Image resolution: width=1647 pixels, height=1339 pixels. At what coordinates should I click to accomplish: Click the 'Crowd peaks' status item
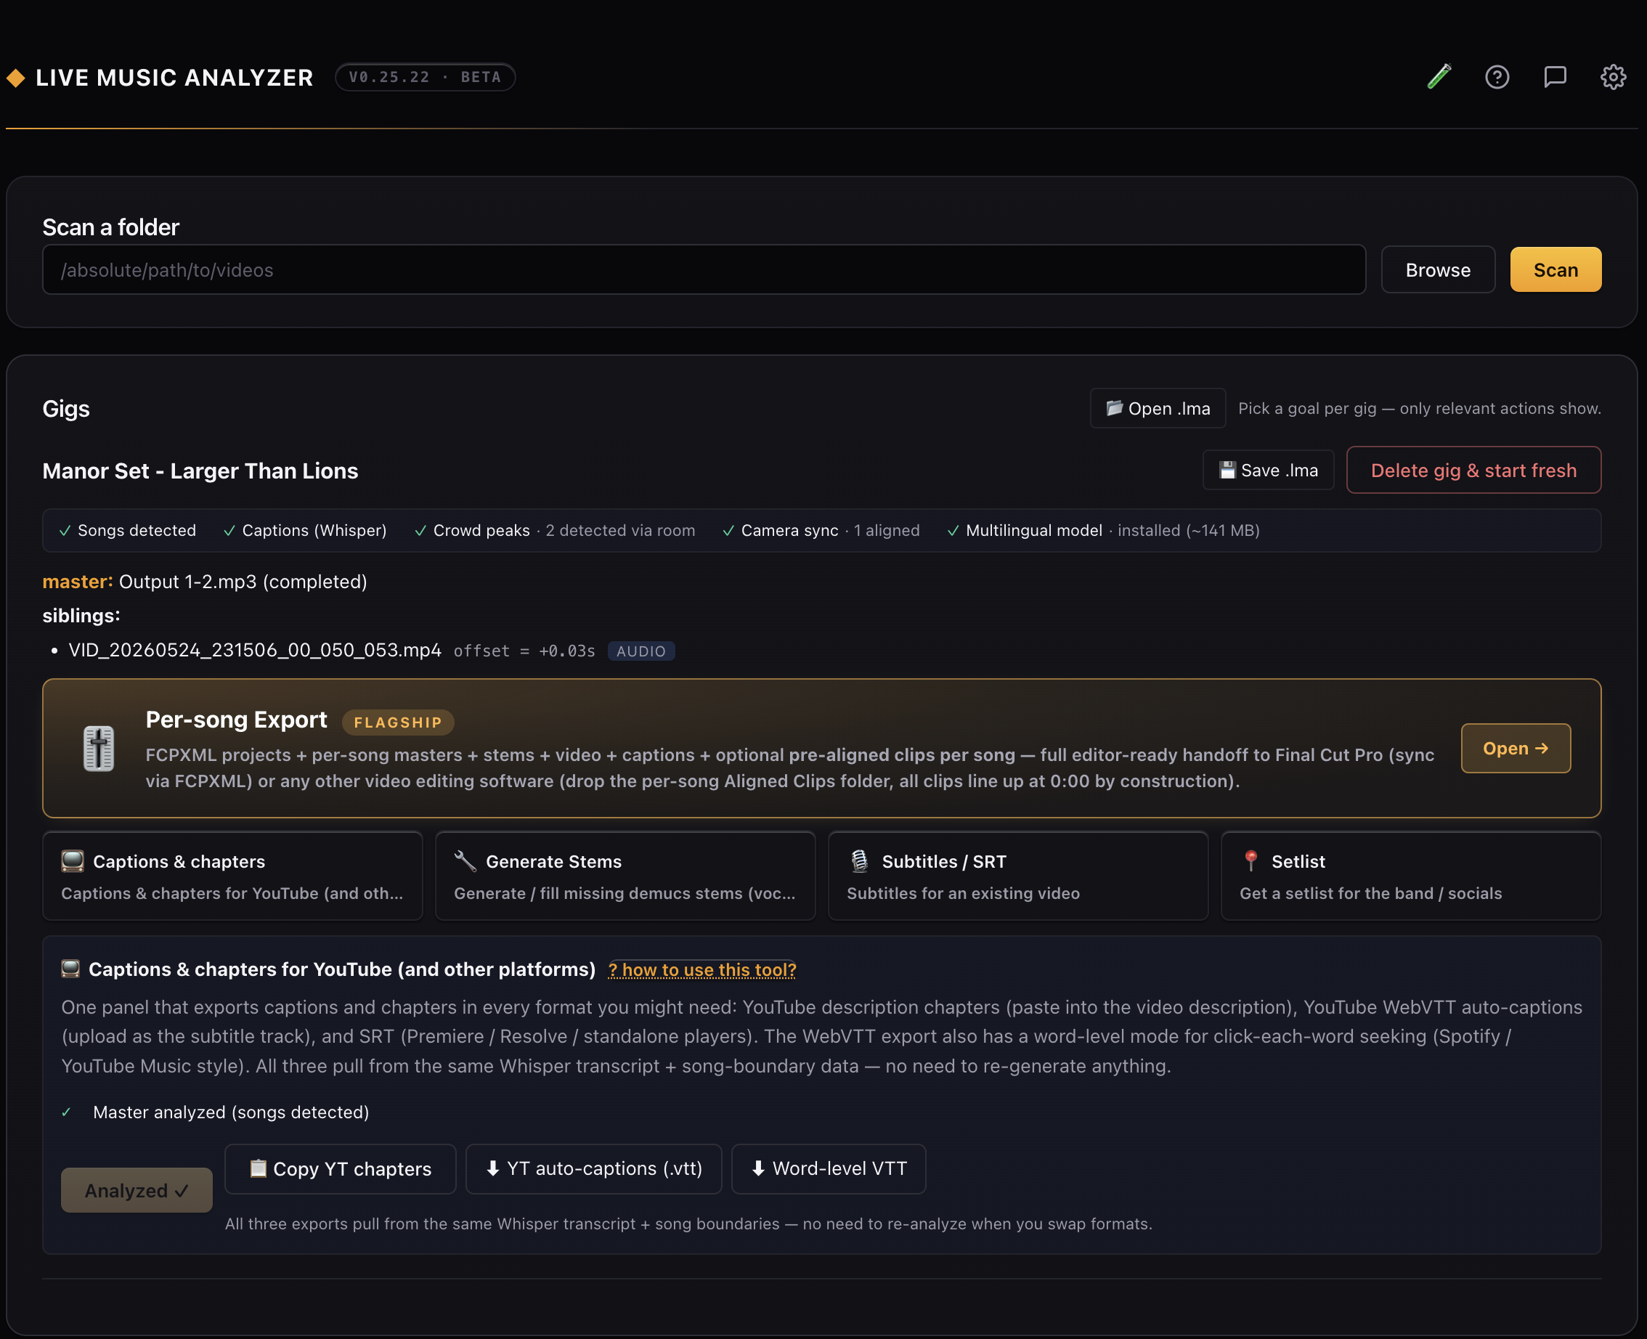click(555, 530)
